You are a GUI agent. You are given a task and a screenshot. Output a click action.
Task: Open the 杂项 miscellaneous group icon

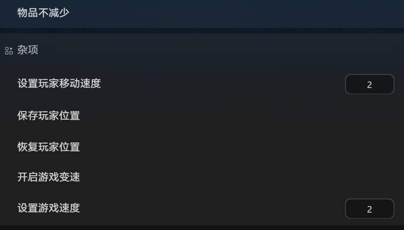pos(9,51)
